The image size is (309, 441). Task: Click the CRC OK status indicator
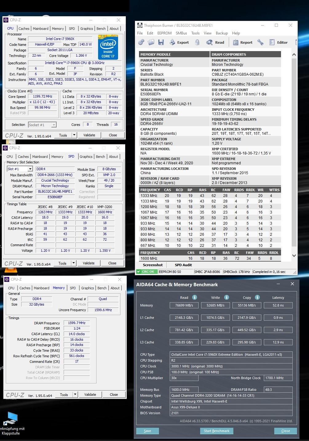pyautogui.click(x=147, y=272)
